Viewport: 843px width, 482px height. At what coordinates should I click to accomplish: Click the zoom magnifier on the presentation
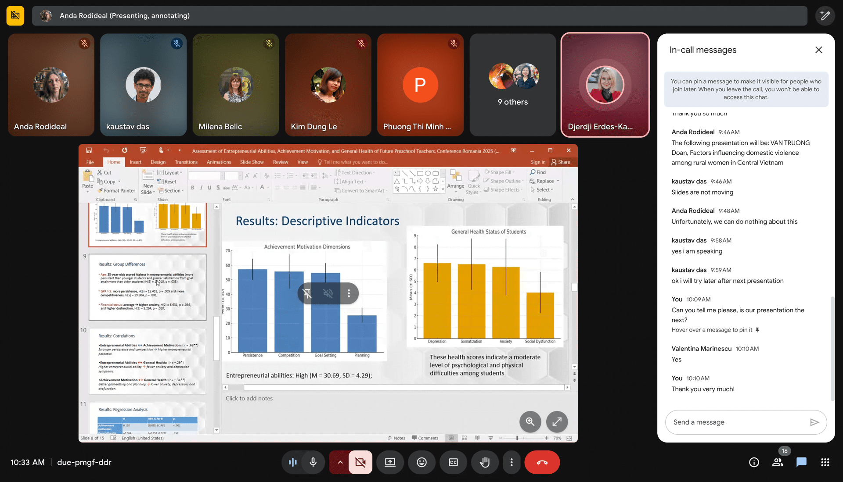pos(530,421)
